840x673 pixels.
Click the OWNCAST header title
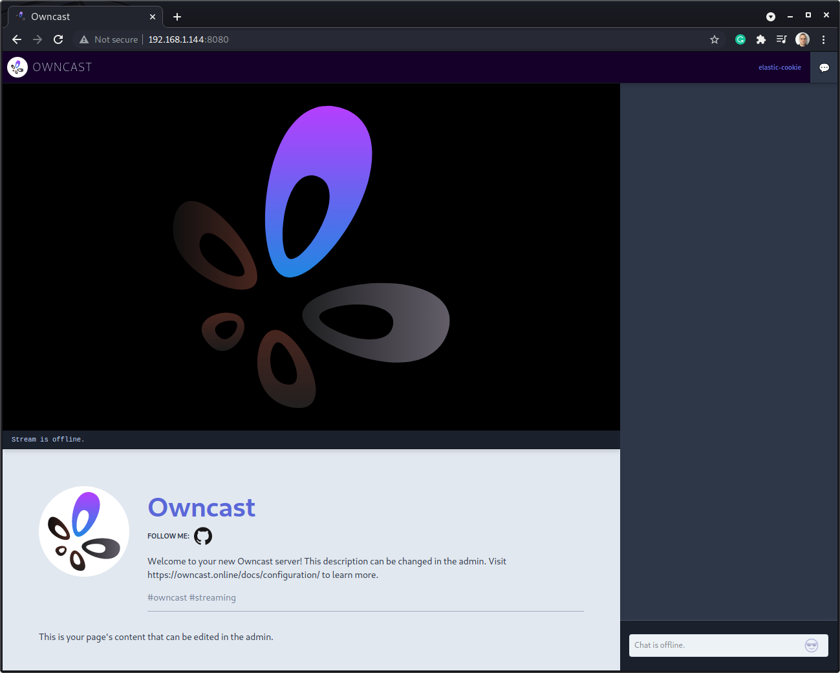click(x=63, y=67)
